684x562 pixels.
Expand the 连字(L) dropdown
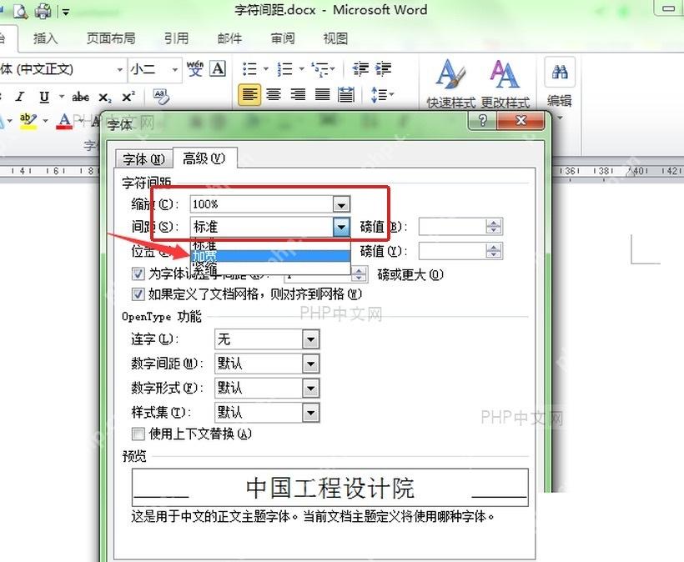(x=310, y=339)
